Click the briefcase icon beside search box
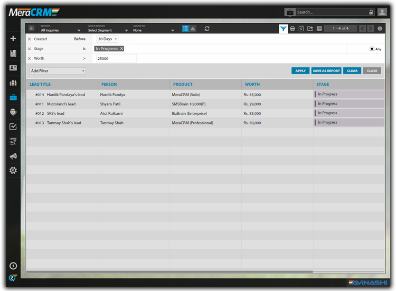Viewport: 396px width, 291px height. click(290, 12)
